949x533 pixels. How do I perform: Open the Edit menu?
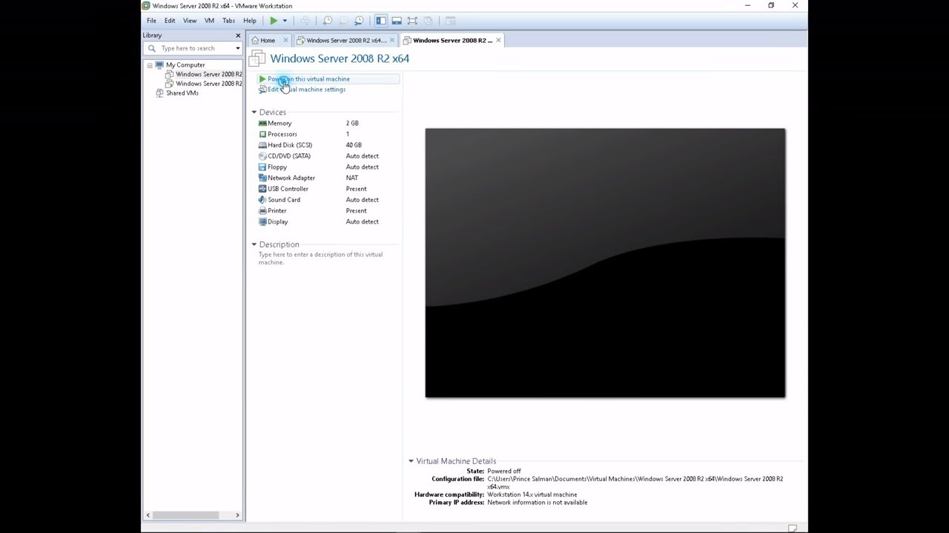pyautogui.click(x=170, y=21)
